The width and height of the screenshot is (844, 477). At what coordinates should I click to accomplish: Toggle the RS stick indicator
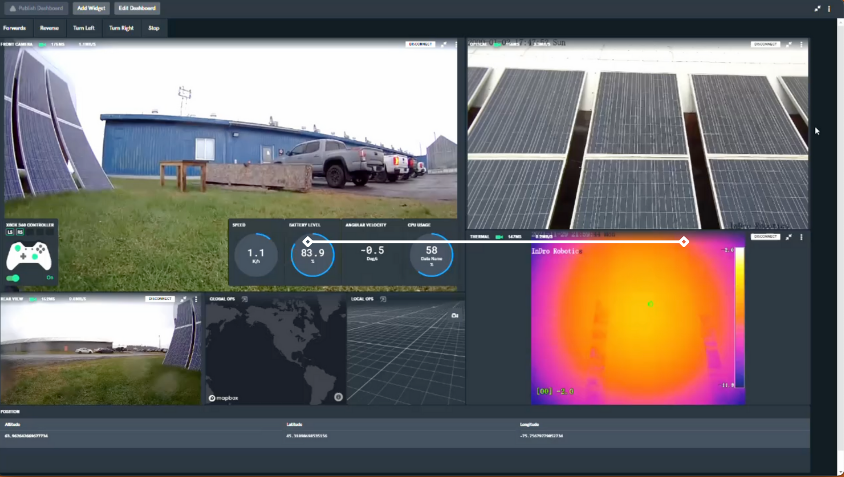point(20,232)
